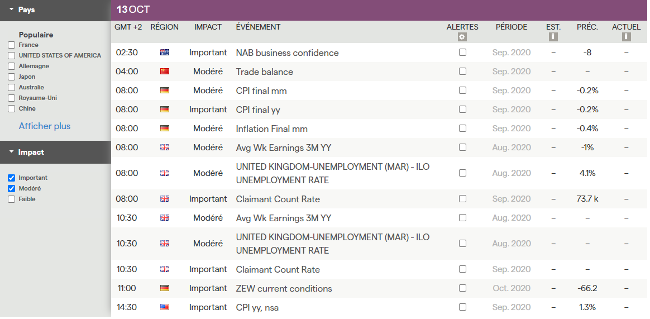The width and height of the screenshot is (650, 319).
Task: Click the Chinese flag beside Trade balance
Action: pos(165,72)
